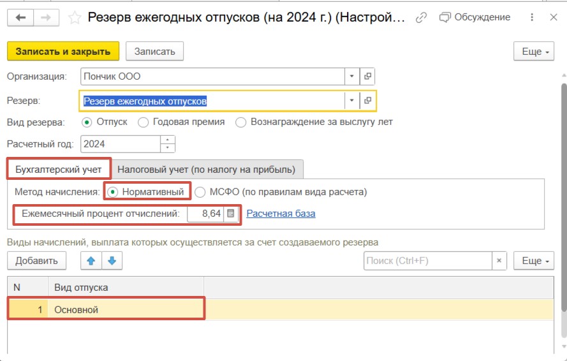Image resolution: width=567 pixels, height=361 pixels.
Task: Clear the search with the x icon
Action: [x=499, y=261]
